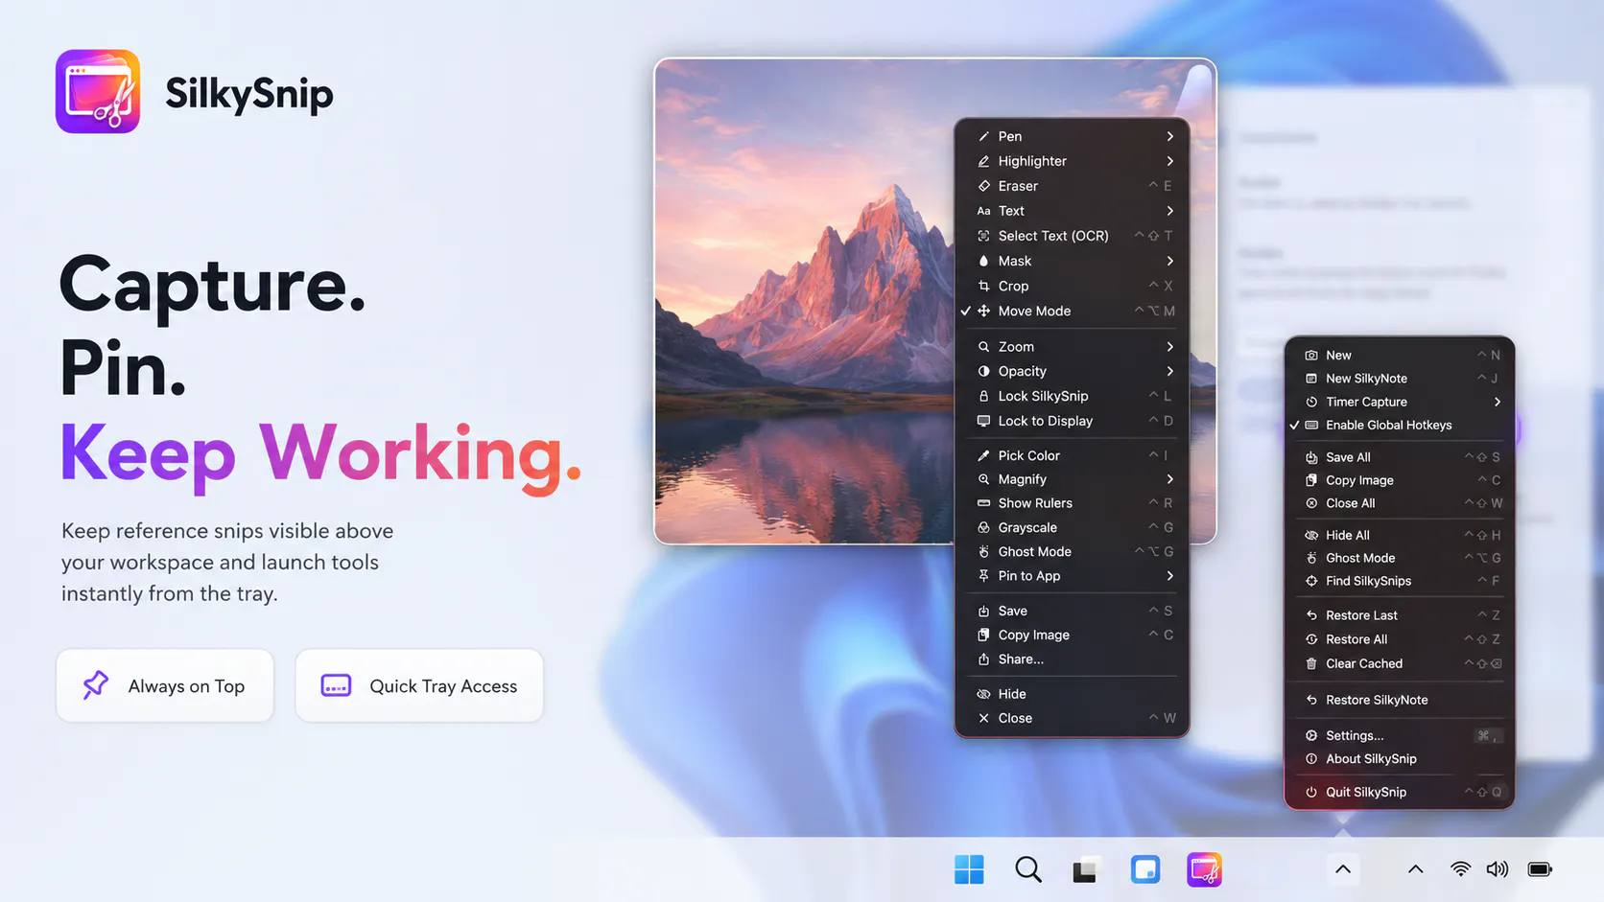Choose the Crop tool icon
This screenshot has height=902, width=1604.
[983, 286]
